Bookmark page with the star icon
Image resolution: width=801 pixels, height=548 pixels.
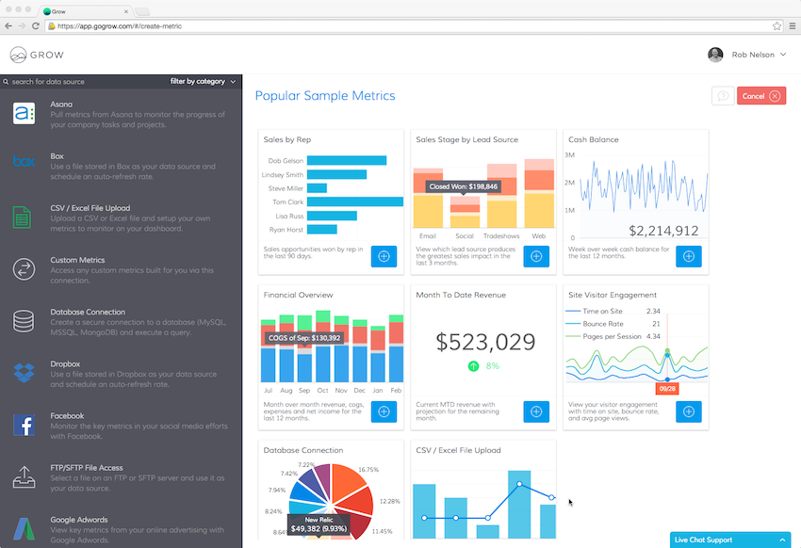coord(776,26)
